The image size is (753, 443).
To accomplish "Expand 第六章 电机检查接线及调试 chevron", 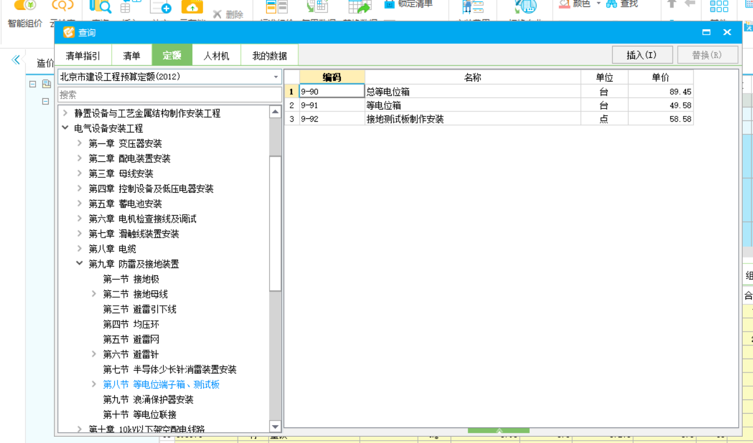I will point(79,218).
